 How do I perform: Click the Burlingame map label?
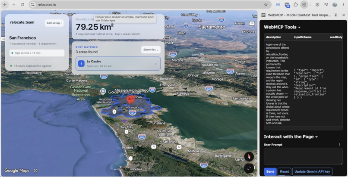(x=223, y=156)
